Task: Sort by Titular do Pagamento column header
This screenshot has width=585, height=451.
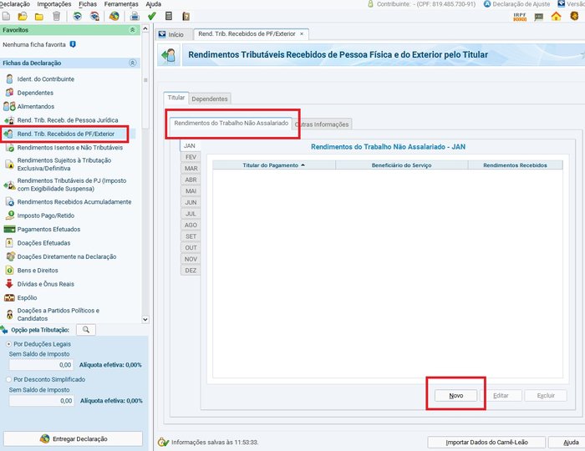Action: 273,165
